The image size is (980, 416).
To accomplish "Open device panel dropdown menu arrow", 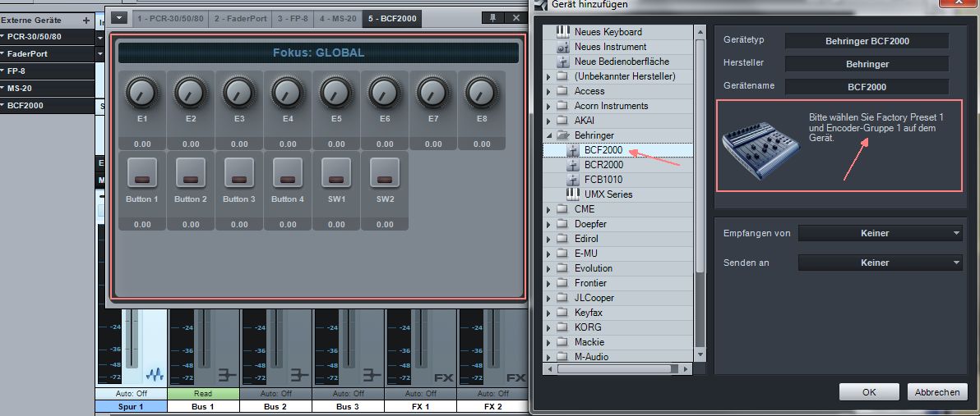I will (119, 18).
